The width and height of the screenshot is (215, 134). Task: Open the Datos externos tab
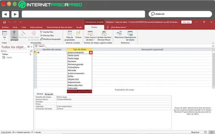tap(36, 27)
